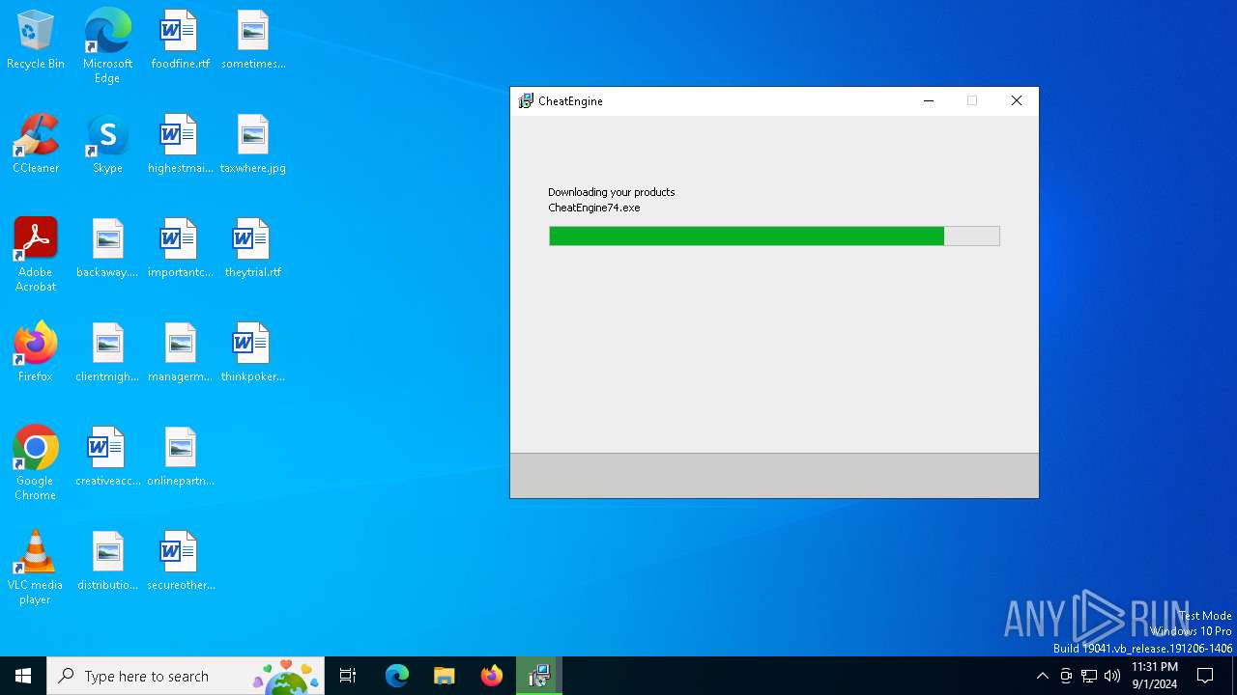This screenshot has height=695, width=1237.
Task: Select the distributio... image file icon
Action: (x=107, y=562)
